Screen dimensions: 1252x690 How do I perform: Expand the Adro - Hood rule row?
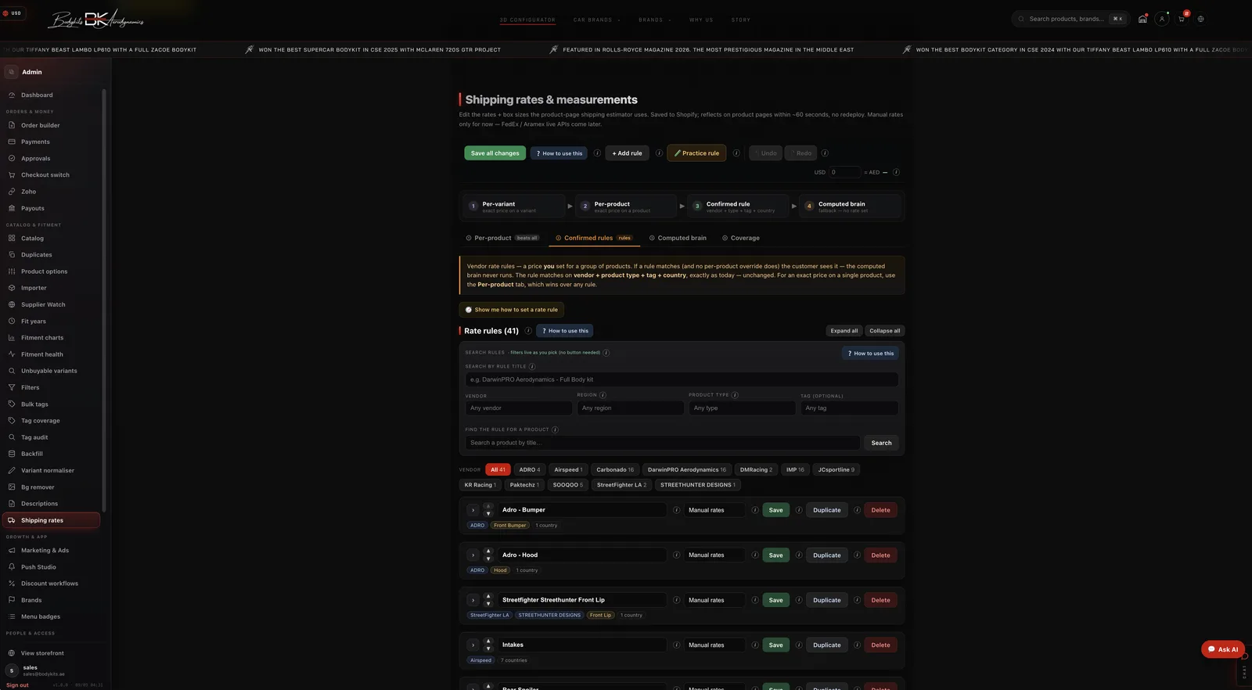[473, 555]
